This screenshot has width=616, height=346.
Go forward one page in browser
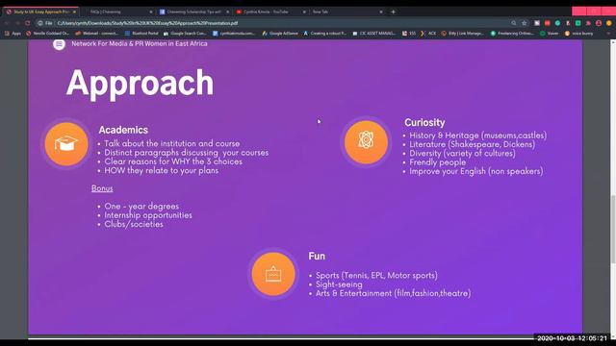[x=17, y=23]
